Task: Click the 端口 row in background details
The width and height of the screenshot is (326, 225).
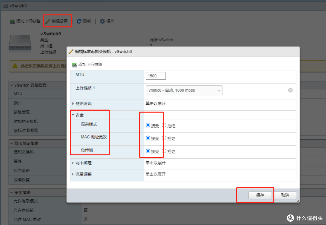Action: pyautogui.click(x=37, y=103)
